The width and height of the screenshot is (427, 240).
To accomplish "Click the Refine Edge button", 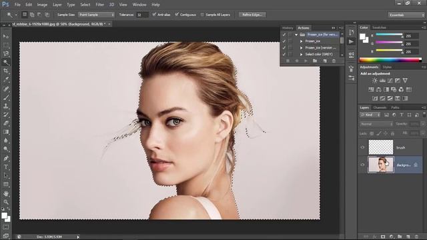I will click(x=252, y=15).
